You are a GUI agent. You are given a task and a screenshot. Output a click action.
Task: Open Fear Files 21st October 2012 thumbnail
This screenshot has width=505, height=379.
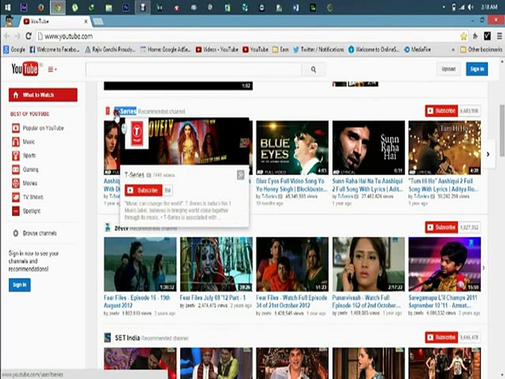(x=292, y=264)
